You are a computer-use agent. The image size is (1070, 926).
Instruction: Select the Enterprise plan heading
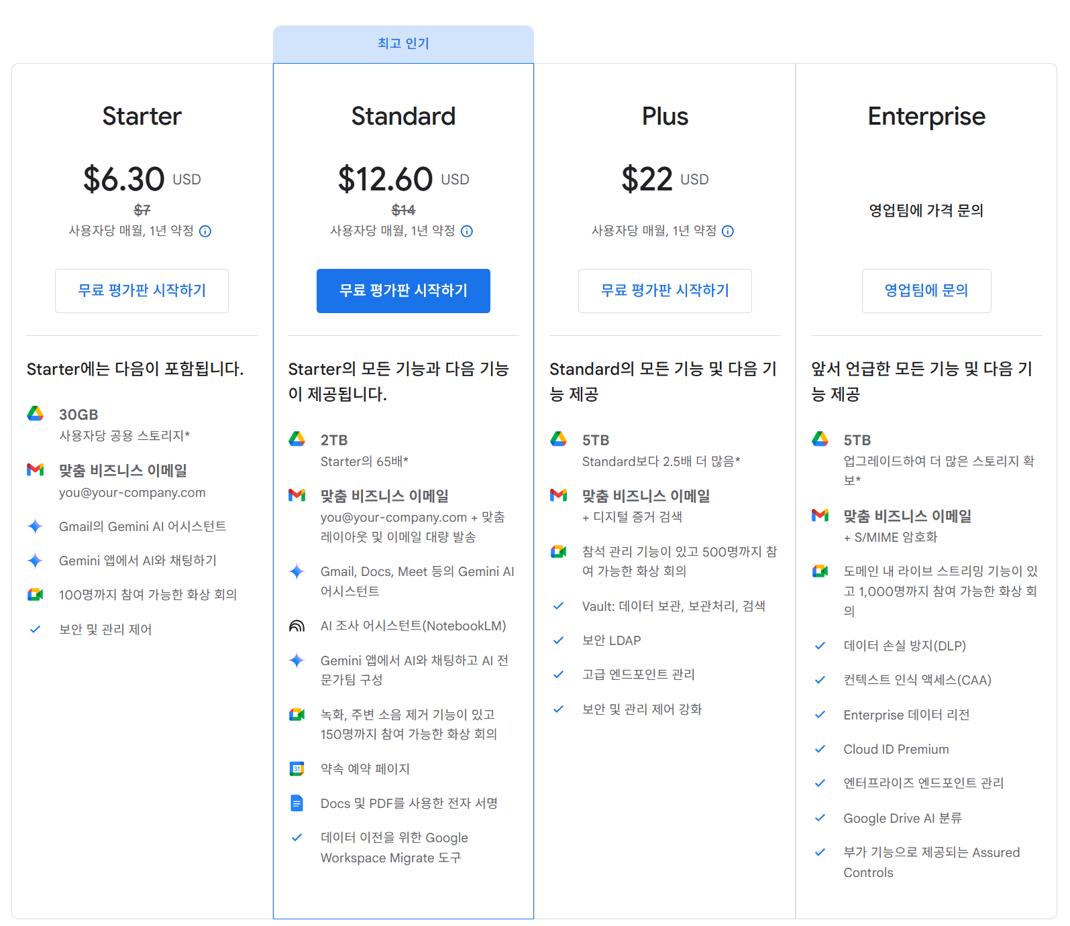click(x=926, y=117)
